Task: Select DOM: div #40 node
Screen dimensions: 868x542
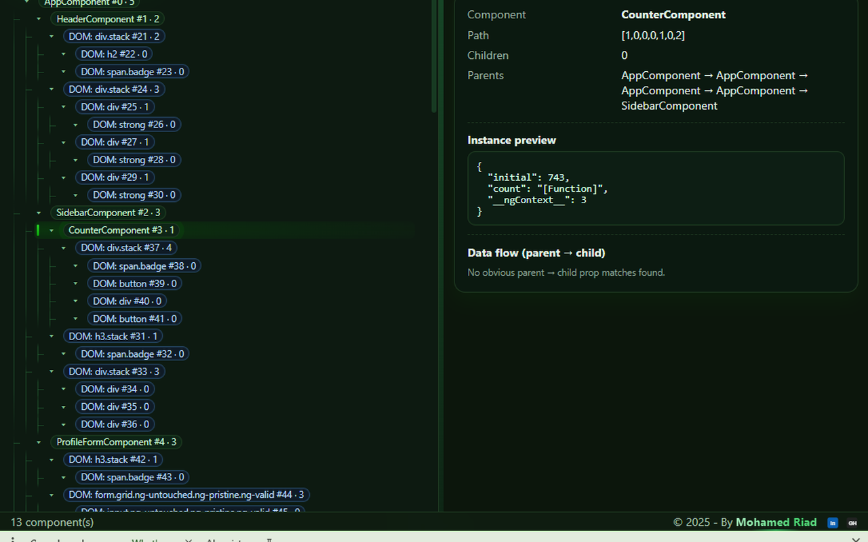Action: 127,301
